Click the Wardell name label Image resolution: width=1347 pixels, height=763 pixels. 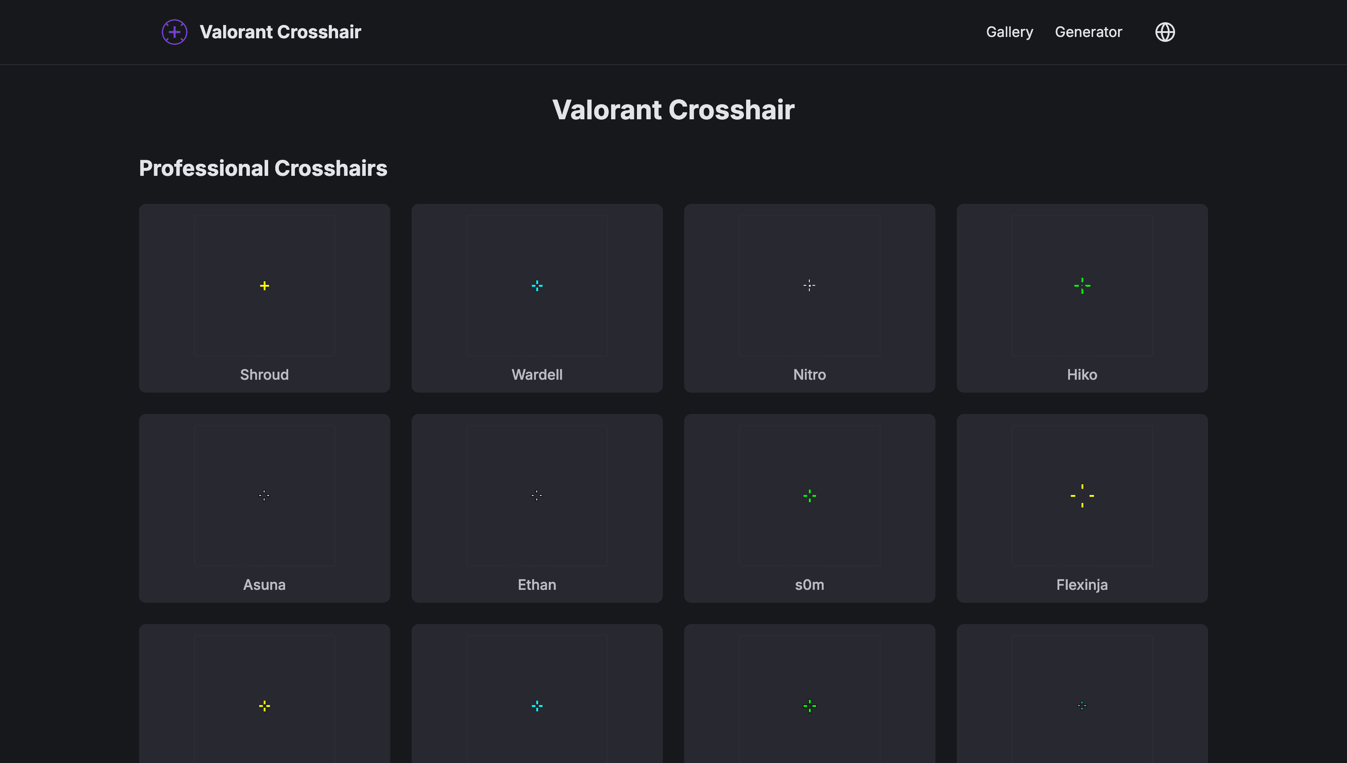[x=537, y=375]
